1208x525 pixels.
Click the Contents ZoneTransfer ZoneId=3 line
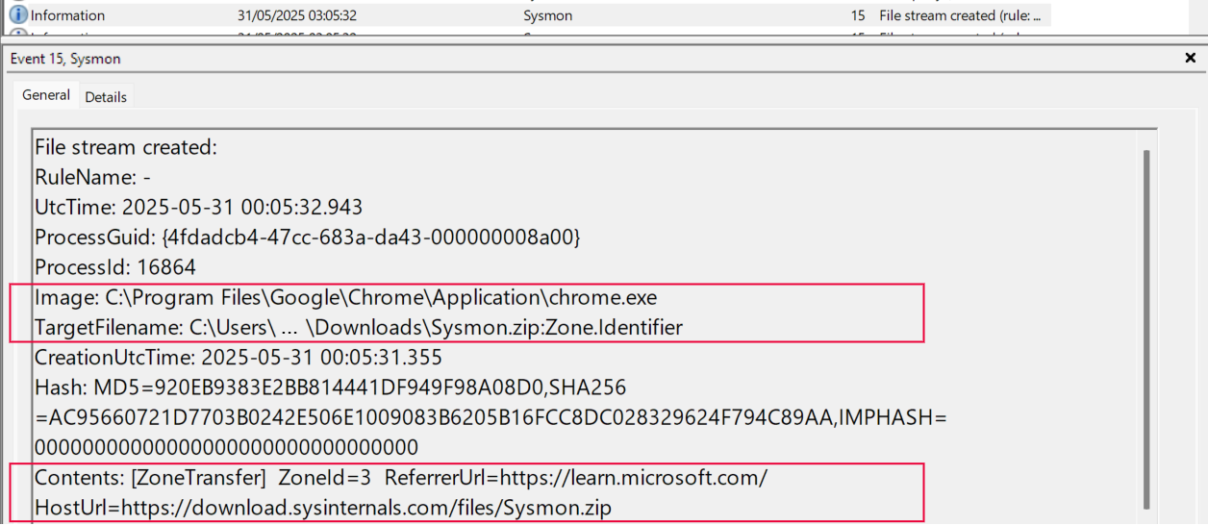(401, 477)
